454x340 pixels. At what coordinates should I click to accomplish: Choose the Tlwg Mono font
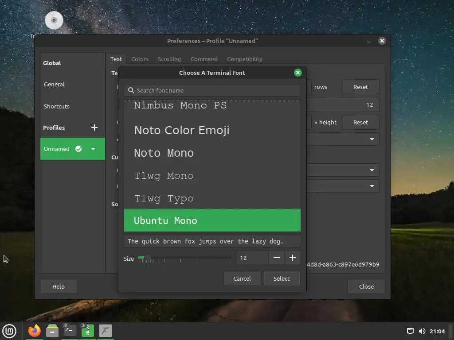click(212, 175)
